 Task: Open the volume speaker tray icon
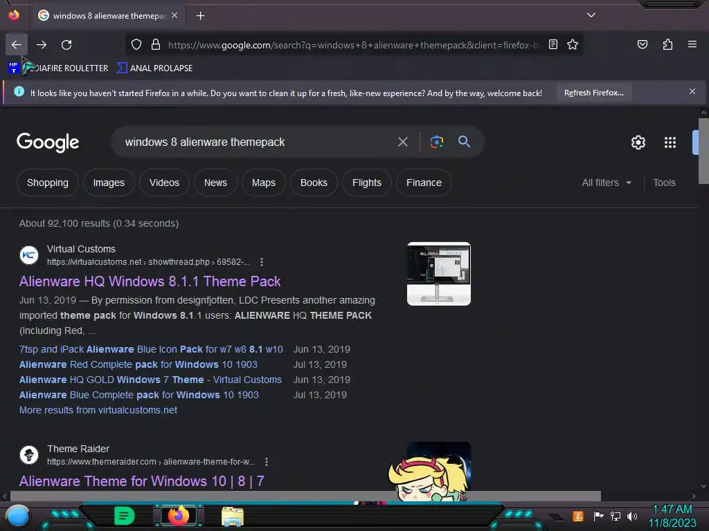[x=632, y=516]
